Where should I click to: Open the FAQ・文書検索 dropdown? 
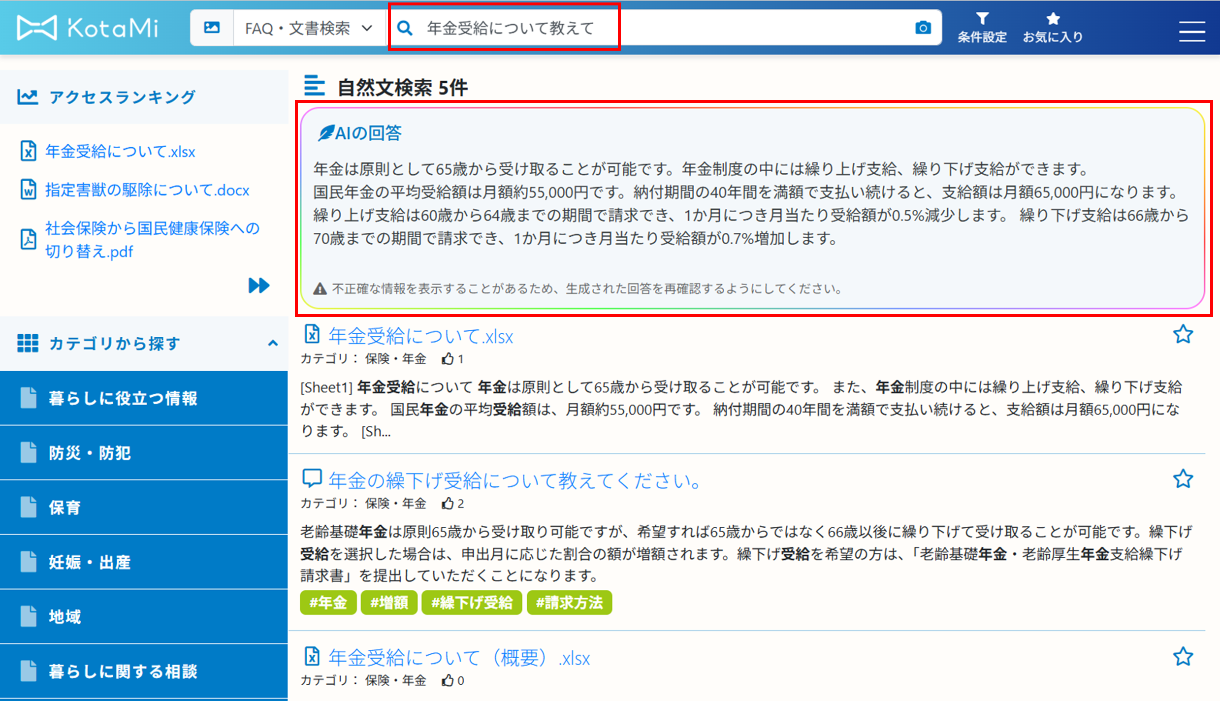point(309,28)
